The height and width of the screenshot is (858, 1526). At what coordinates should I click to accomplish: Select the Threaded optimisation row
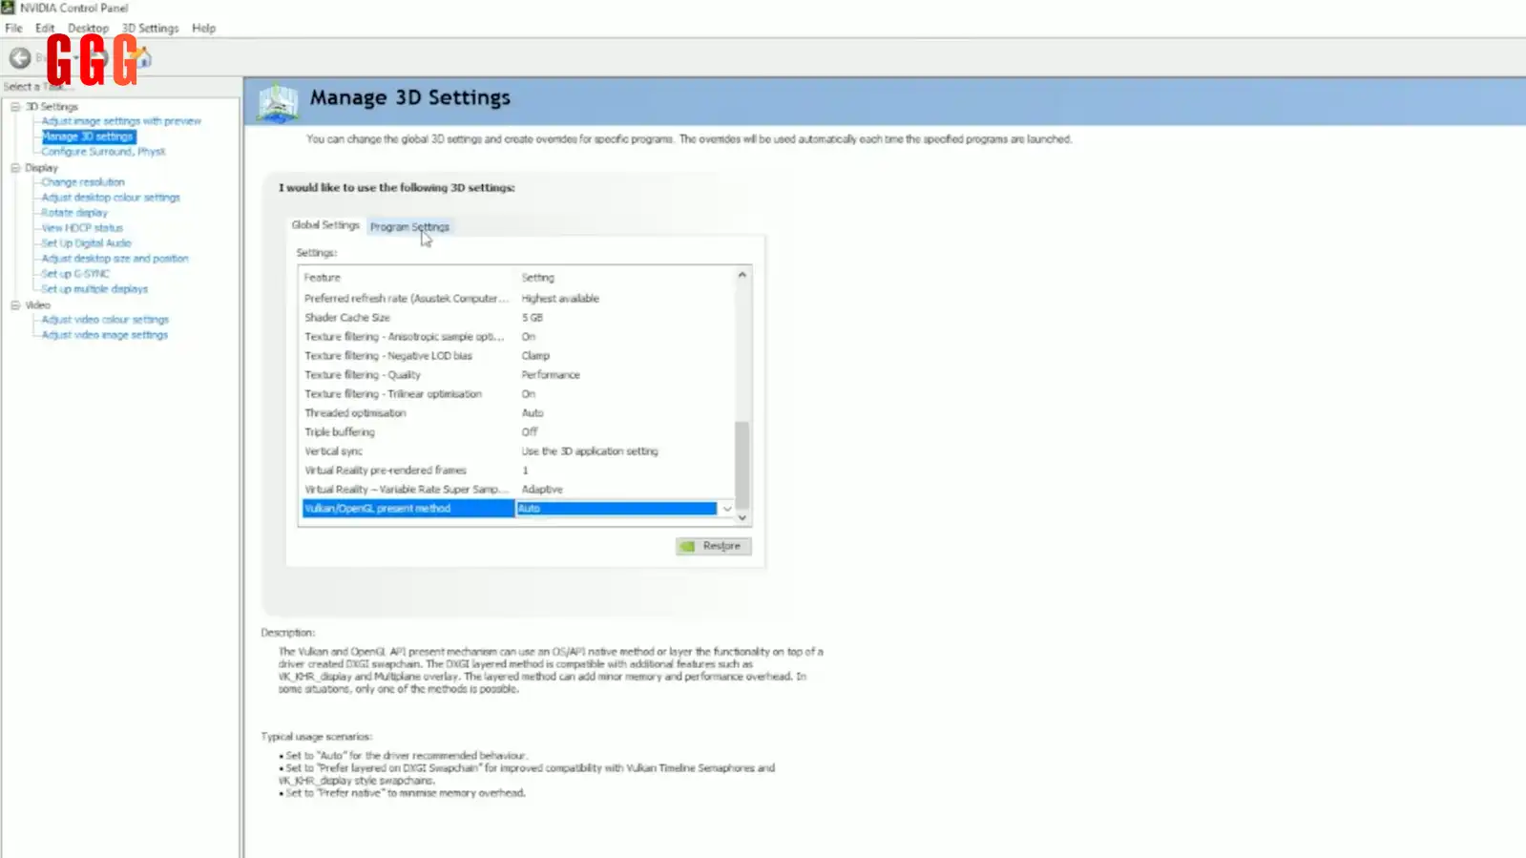pos(516,413)
